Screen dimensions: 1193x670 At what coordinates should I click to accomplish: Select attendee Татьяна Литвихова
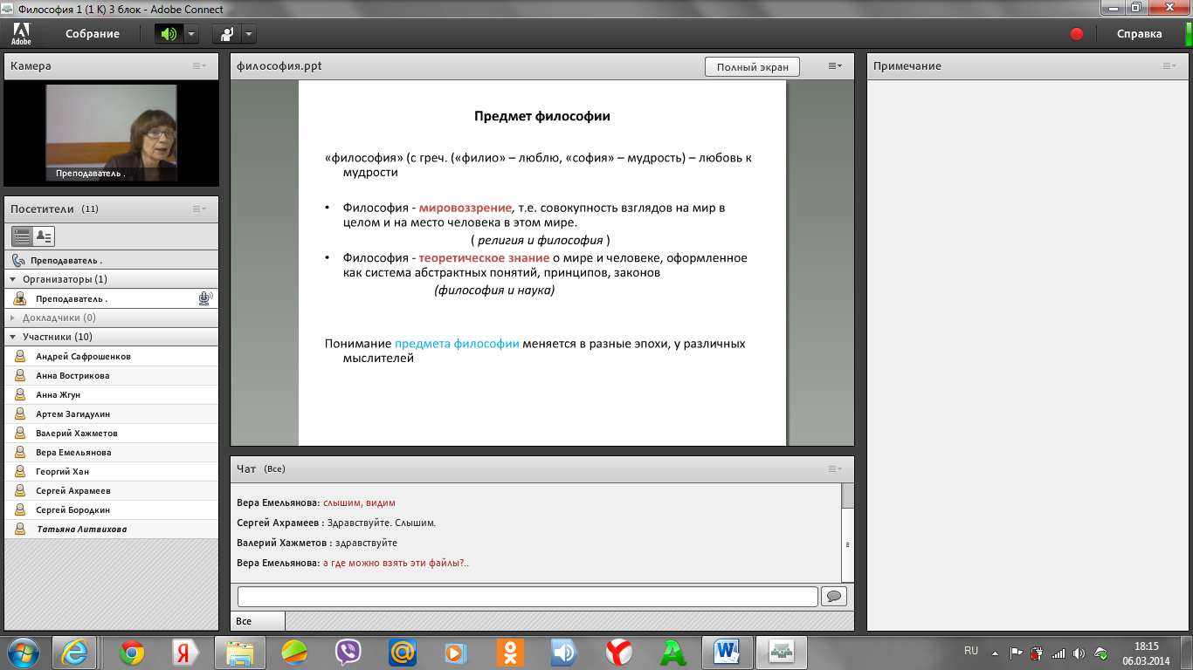point(111,529)
